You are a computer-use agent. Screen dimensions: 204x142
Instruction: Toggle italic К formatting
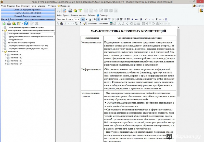(86, 20)
